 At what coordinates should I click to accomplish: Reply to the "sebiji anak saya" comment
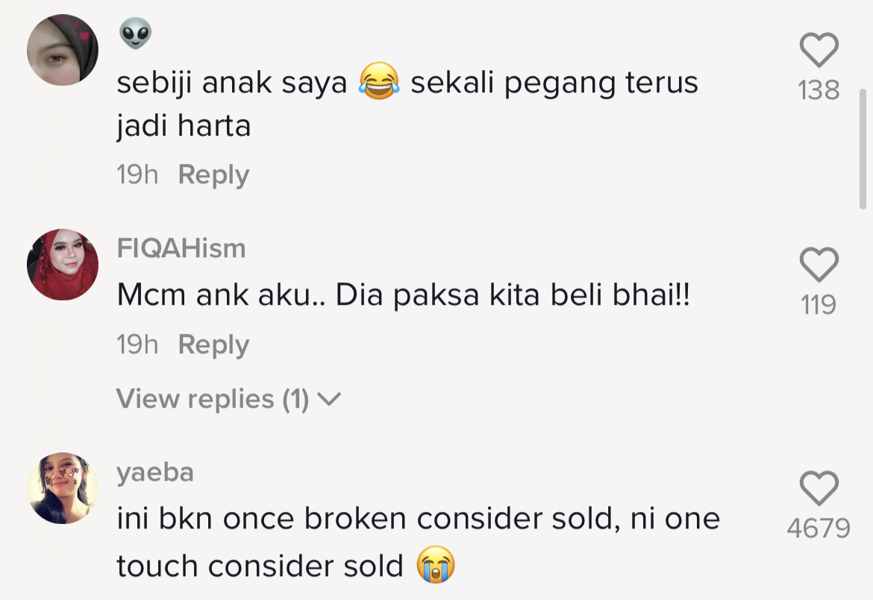[213, 175]
